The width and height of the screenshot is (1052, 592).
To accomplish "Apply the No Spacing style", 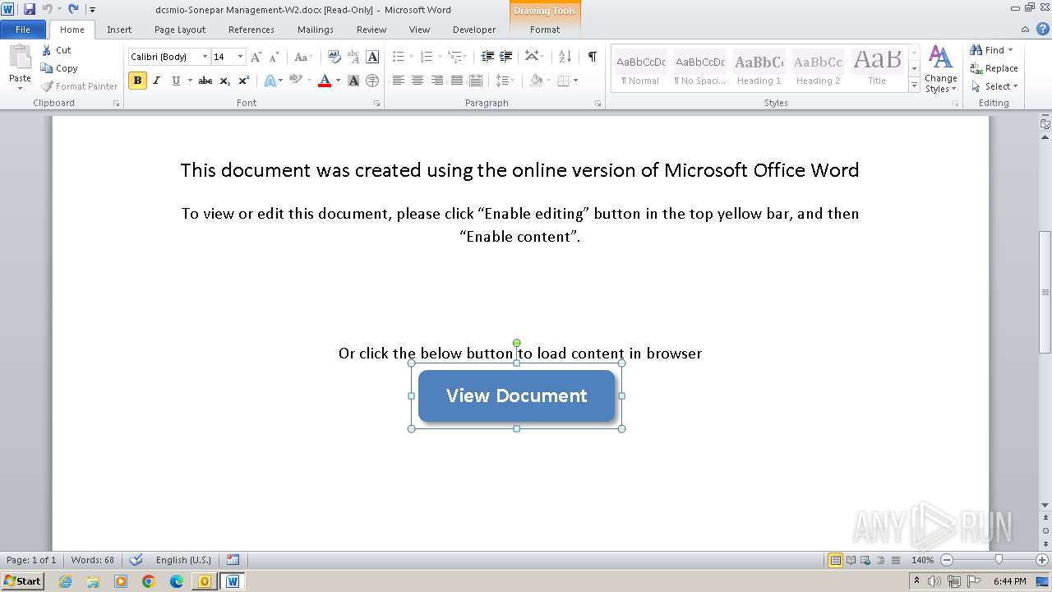I will (699, 69).
